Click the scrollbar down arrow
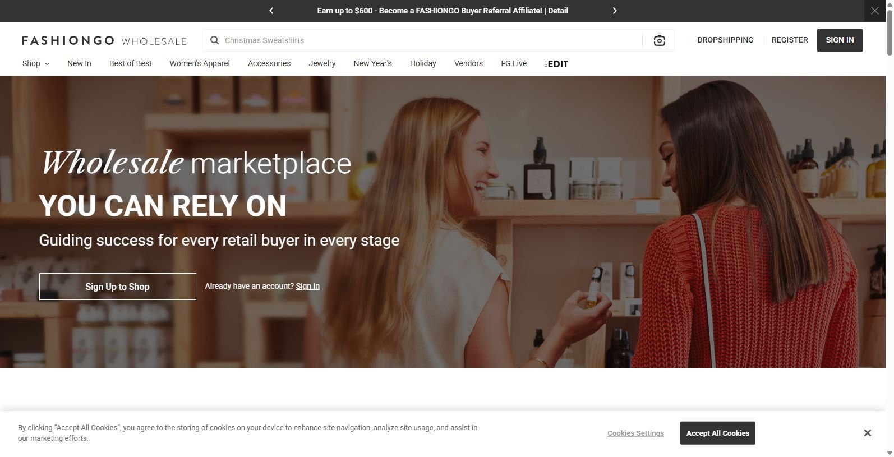 click(x=890, y=453)
